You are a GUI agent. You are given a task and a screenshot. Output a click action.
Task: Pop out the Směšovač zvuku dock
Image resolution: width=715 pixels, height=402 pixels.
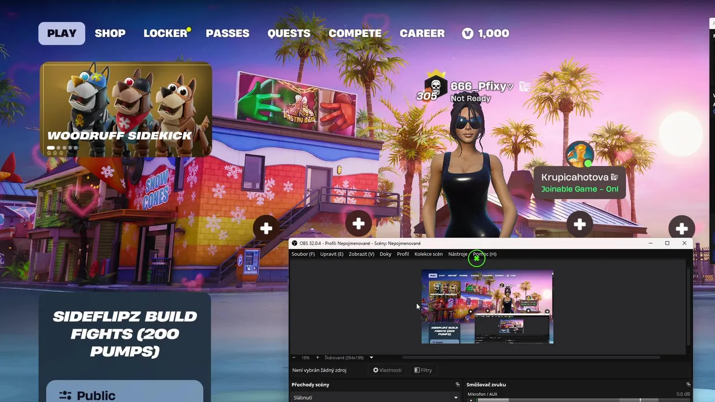tap(688, 385)
